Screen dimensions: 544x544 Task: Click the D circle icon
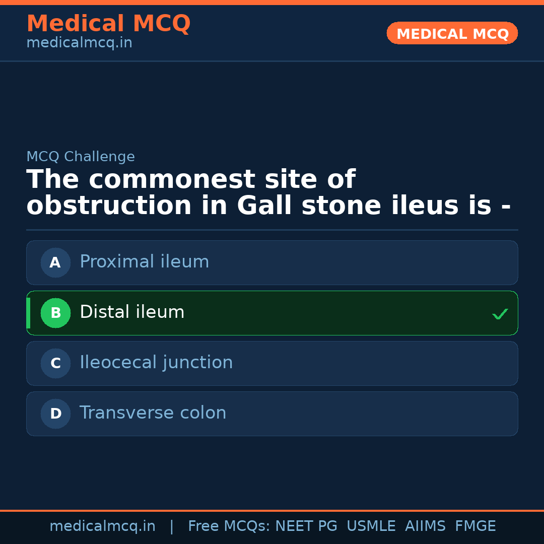pos(55,414)
